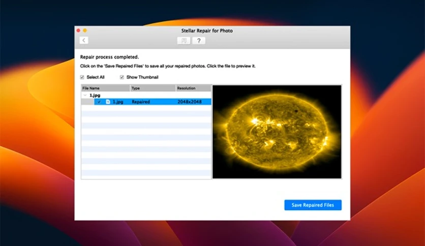
Task: Close the window with red button
Action: 78,30
